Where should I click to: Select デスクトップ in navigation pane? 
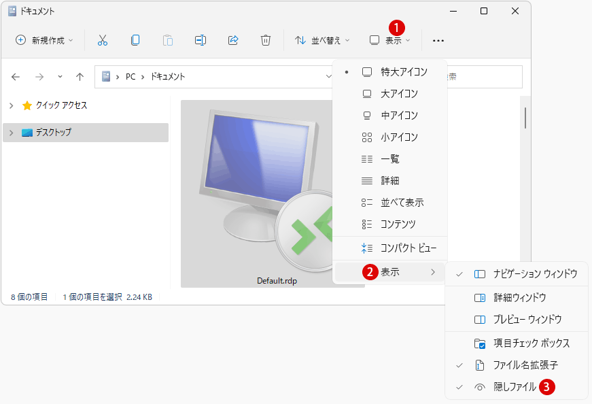coord(86,133)
